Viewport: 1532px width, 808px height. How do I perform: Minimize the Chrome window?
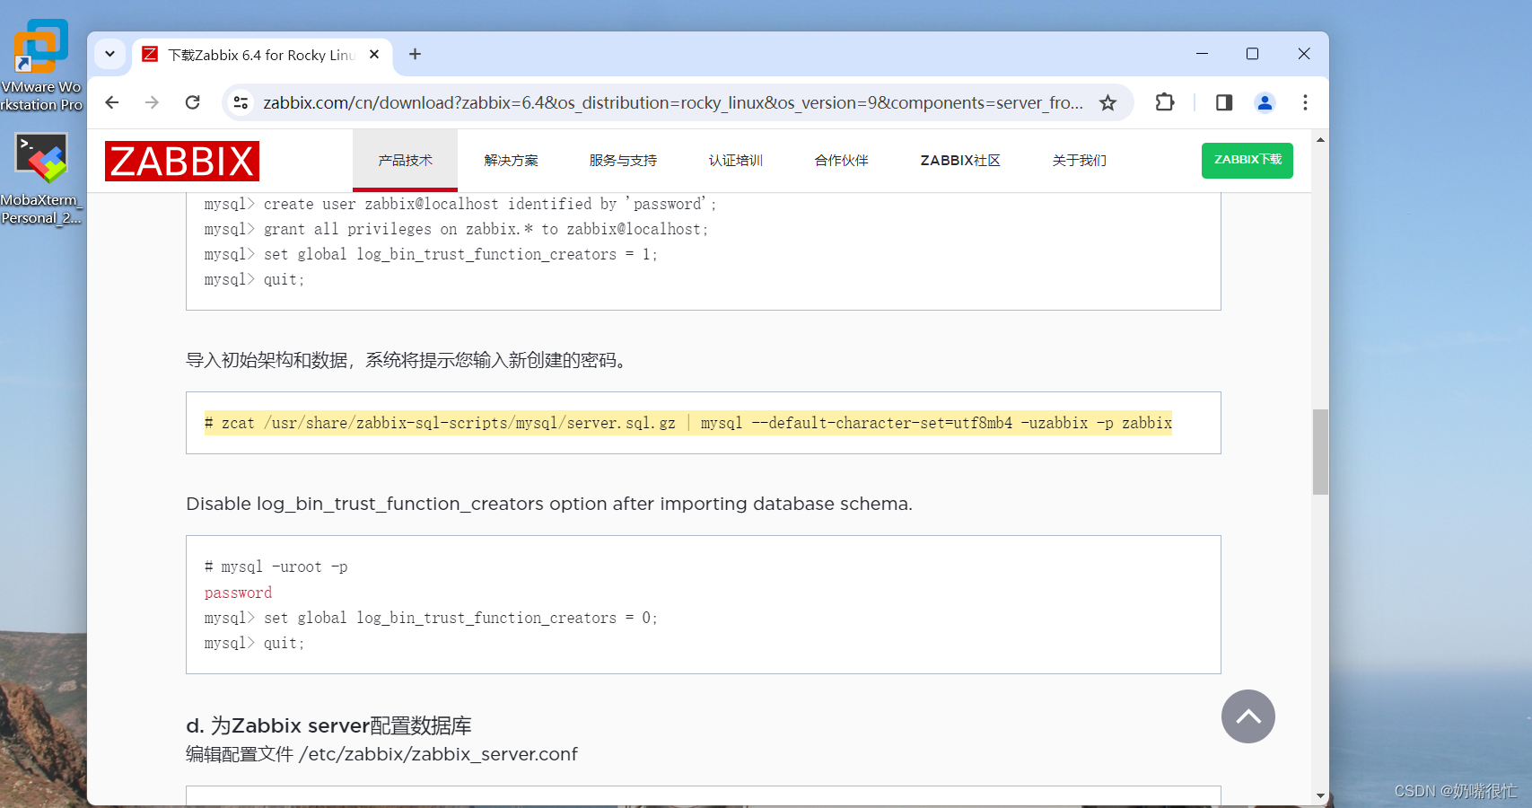pyautogui.click(x=1202, y=54)
